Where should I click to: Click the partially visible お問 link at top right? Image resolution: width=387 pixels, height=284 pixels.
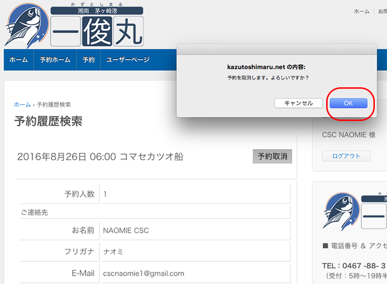pos(382,11)
